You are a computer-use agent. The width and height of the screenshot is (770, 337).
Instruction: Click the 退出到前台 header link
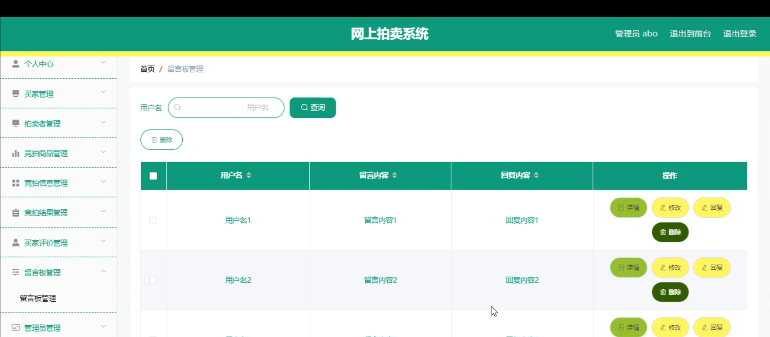pos(690,34)
